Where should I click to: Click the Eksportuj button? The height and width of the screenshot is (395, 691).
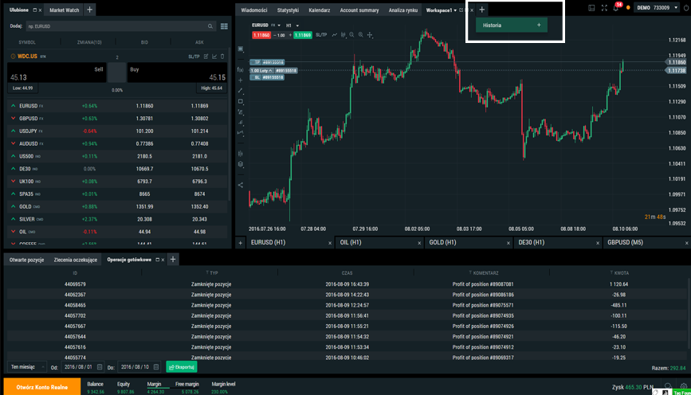tap(181, 367)
